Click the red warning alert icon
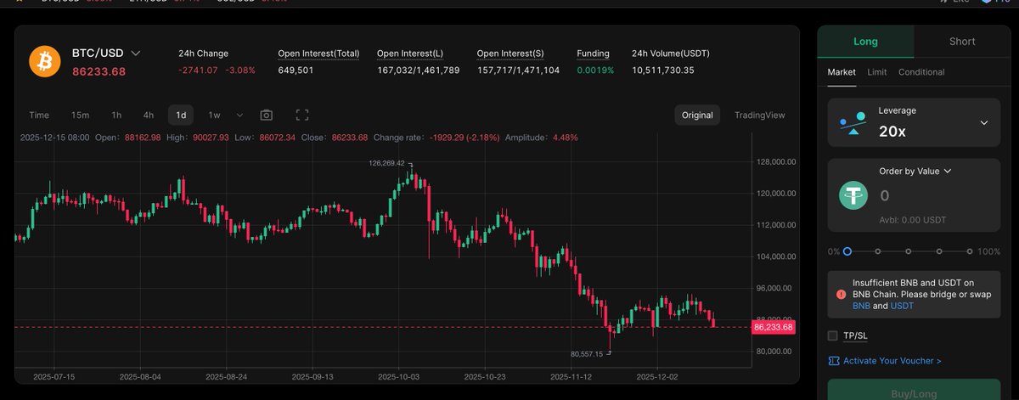1019x400 pixels. [841, 294]
